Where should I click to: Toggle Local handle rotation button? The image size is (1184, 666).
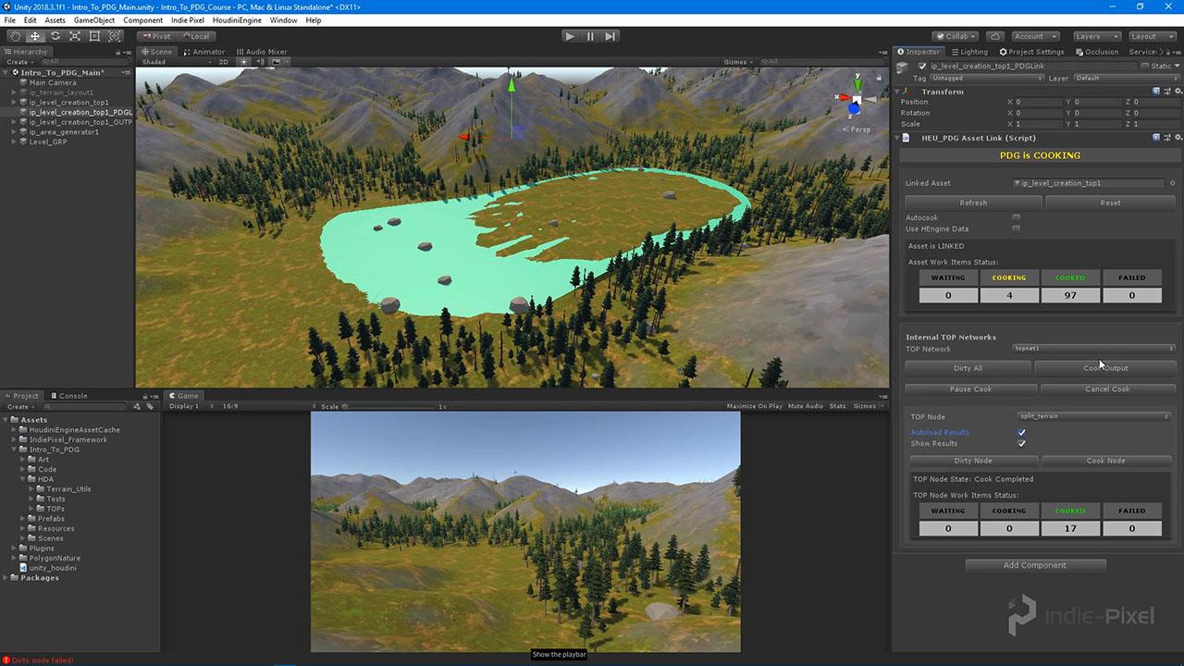pyautogui.click(x=196, y=36)
